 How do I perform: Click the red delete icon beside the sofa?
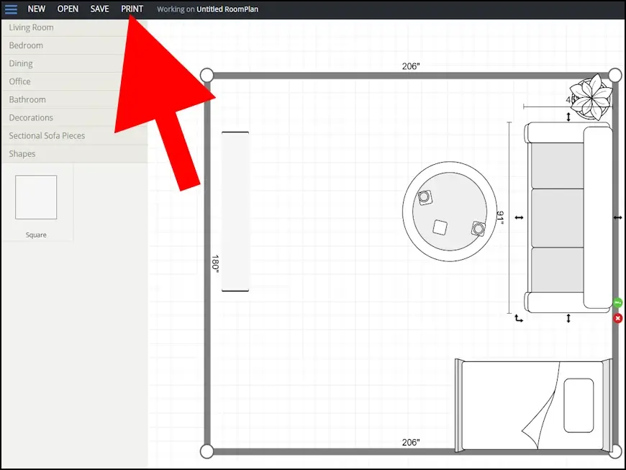click(x=617, y=318)
